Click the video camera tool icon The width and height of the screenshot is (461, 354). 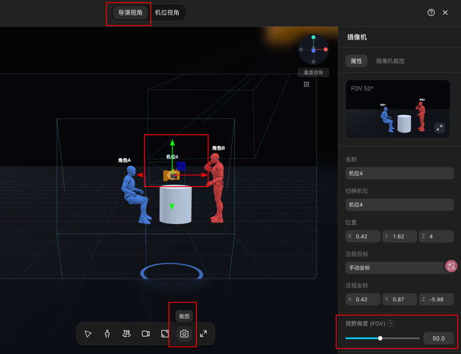[146, 334]
